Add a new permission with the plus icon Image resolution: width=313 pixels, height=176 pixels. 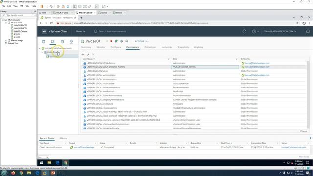(83, 54)
